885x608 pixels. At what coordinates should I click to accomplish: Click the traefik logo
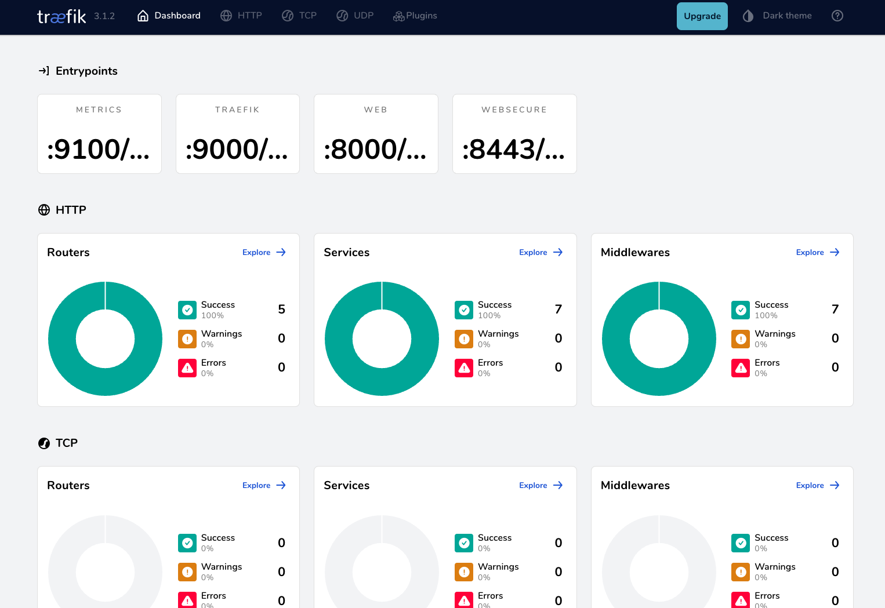61,16
